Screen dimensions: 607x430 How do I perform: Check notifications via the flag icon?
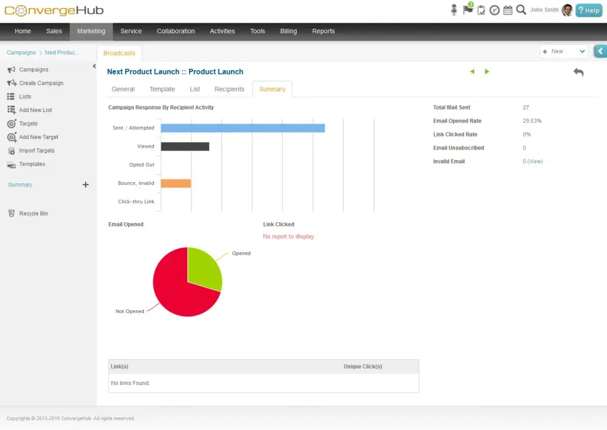467,9
